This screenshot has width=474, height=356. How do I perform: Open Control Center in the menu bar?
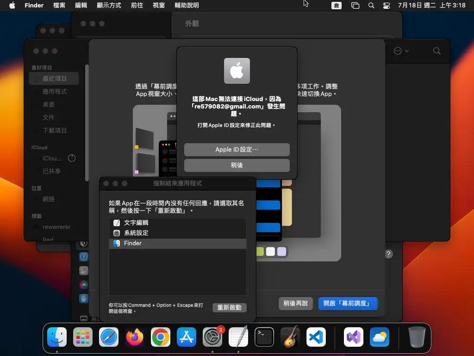pos(387,6)
